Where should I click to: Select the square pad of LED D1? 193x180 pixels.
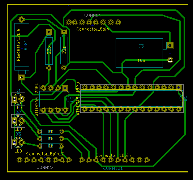coord(15,99)
